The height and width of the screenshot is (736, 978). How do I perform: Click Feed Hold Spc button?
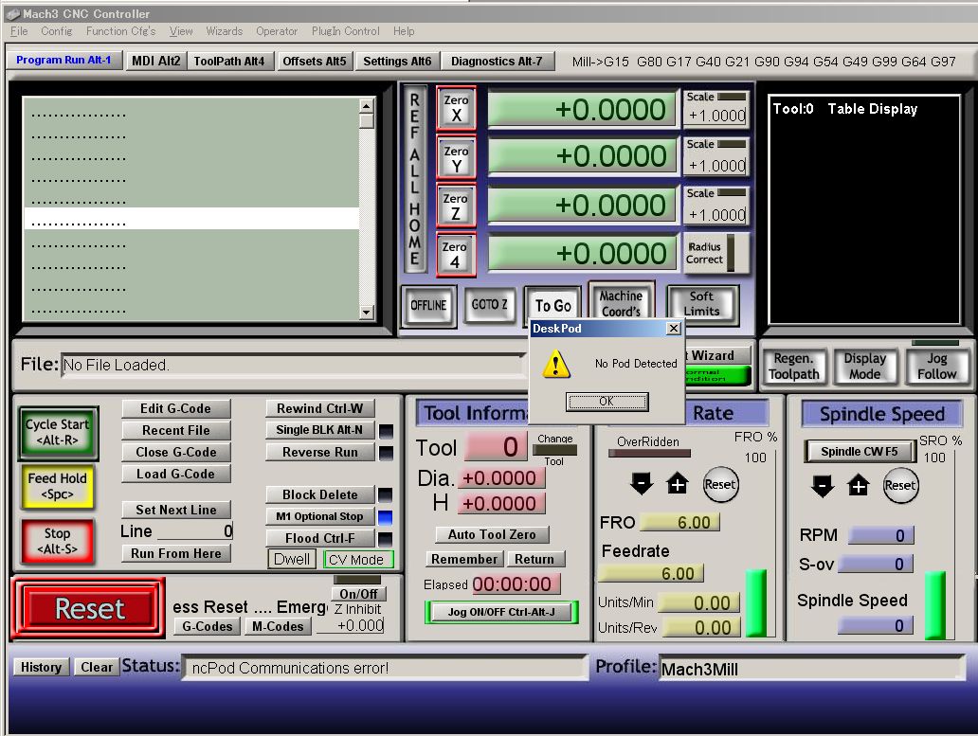[x=58, y=486]
